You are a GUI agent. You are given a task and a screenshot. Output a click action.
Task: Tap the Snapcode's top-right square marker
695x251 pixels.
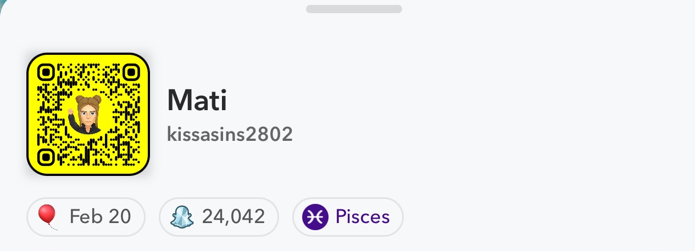point(131,71)
